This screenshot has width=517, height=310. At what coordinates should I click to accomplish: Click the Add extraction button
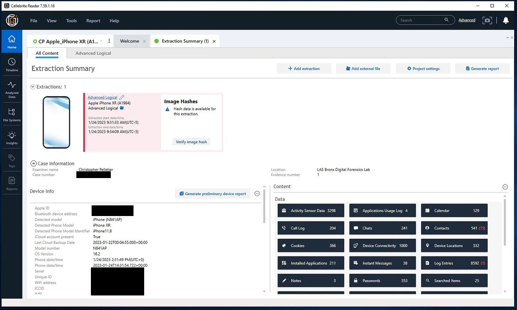304,68
